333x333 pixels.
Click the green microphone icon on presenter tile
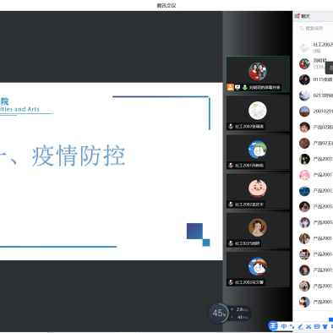(x=245, y=87)
